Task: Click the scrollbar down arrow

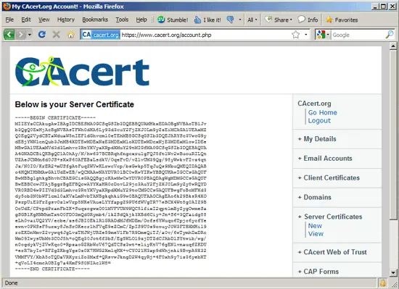Action: click(393, 273)
